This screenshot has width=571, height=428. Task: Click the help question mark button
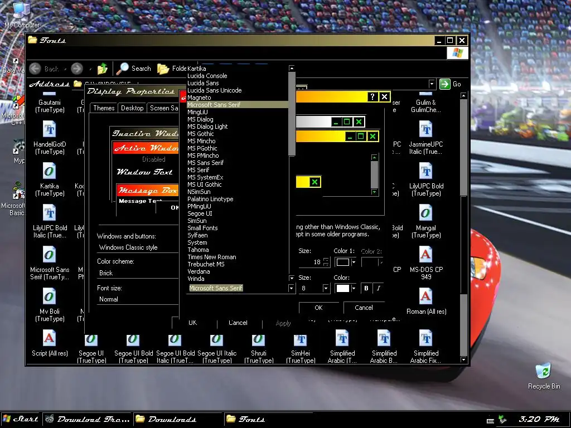pyautogui.click(x=372, y=97)
